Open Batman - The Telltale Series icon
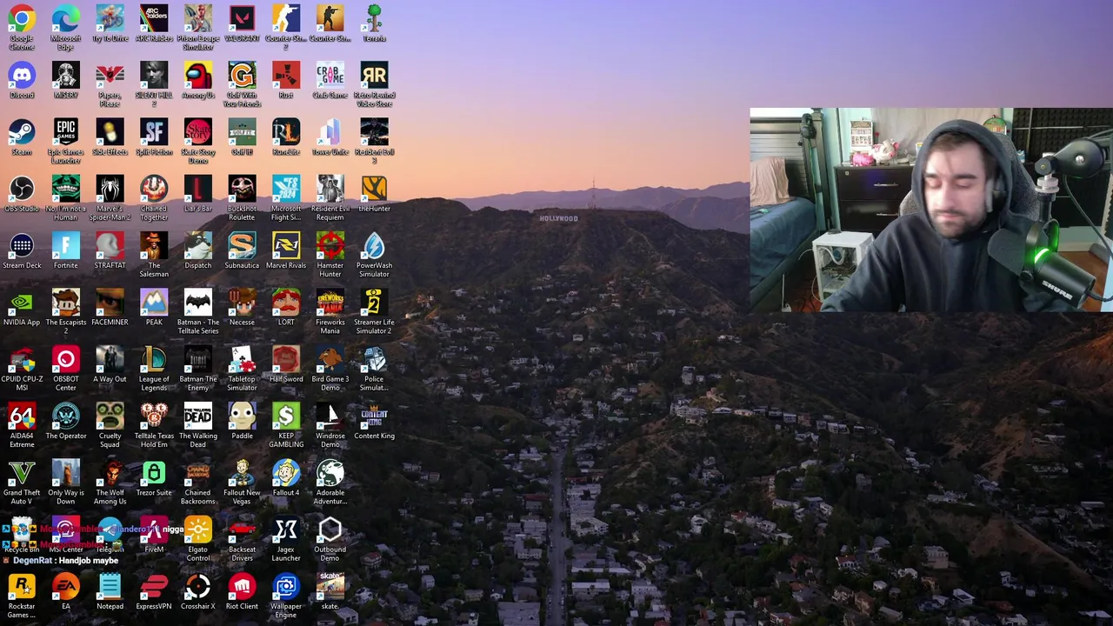 click(x=198, y=303)
